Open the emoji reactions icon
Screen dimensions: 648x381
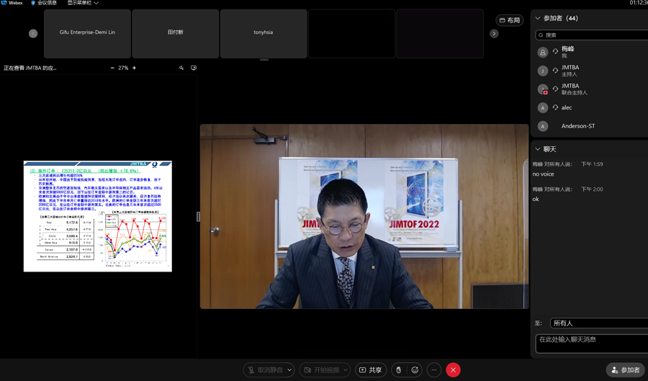point(415,370)
